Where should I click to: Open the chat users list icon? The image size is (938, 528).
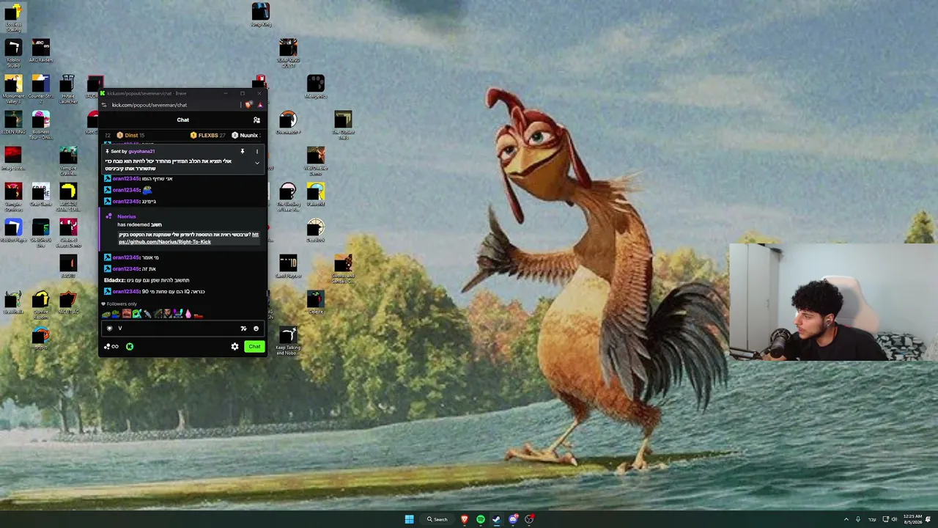click(x=256, y=120)
